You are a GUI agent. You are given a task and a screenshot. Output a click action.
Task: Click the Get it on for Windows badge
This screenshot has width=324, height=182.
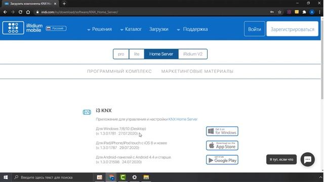[x=222, y=131]
